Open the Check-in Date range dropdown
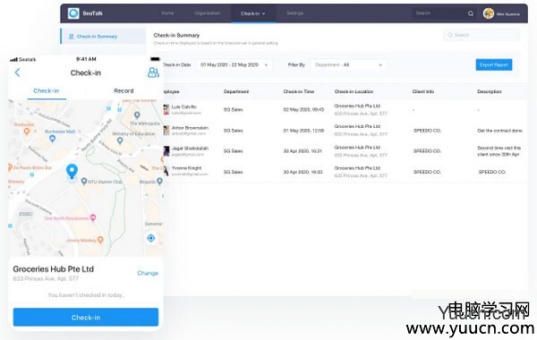This screenshot has width=537, height=340. pyautogui.click(x=234, y=64)
